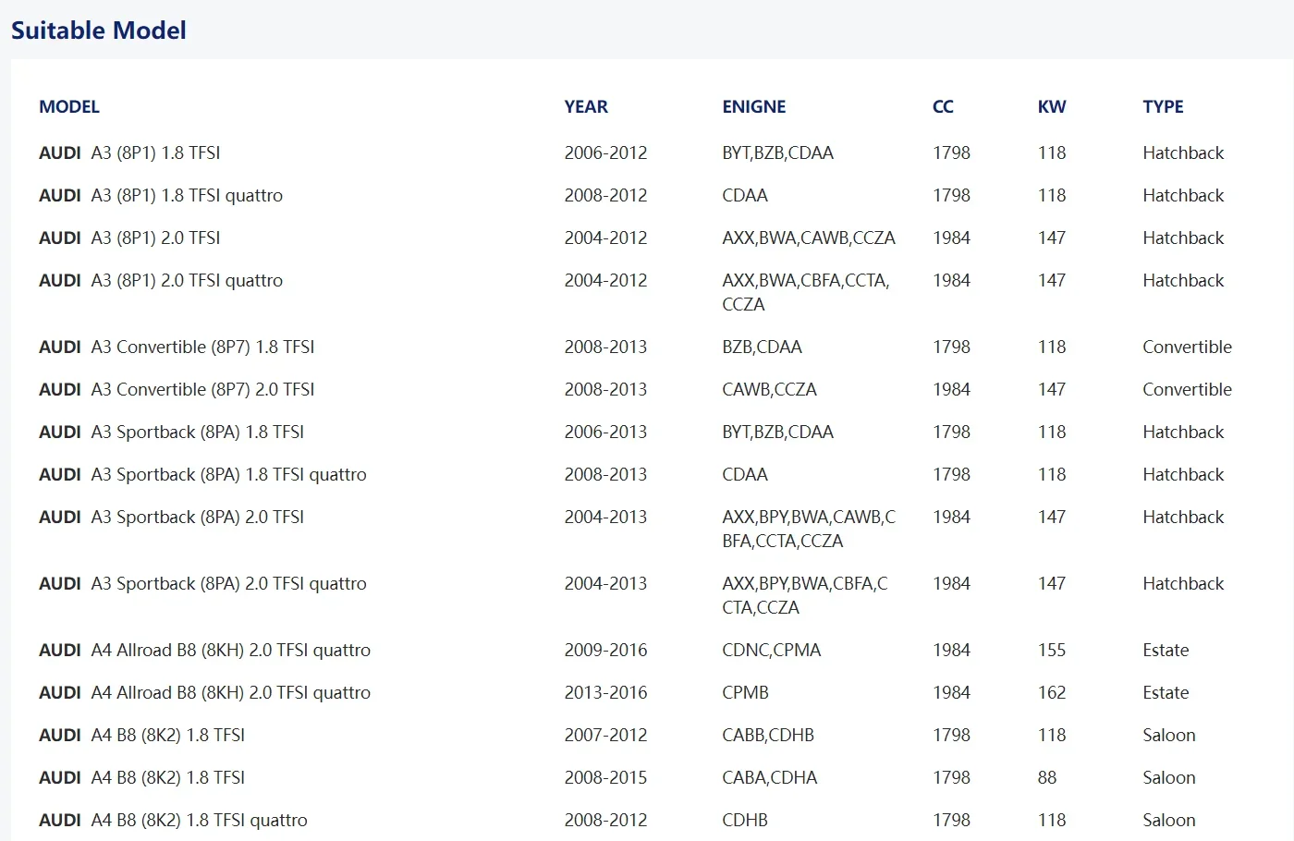Select AUDI A3 Convertible (8P7) 1.8 TFSI
The image size is (1294, 841).
click(647, 347)
